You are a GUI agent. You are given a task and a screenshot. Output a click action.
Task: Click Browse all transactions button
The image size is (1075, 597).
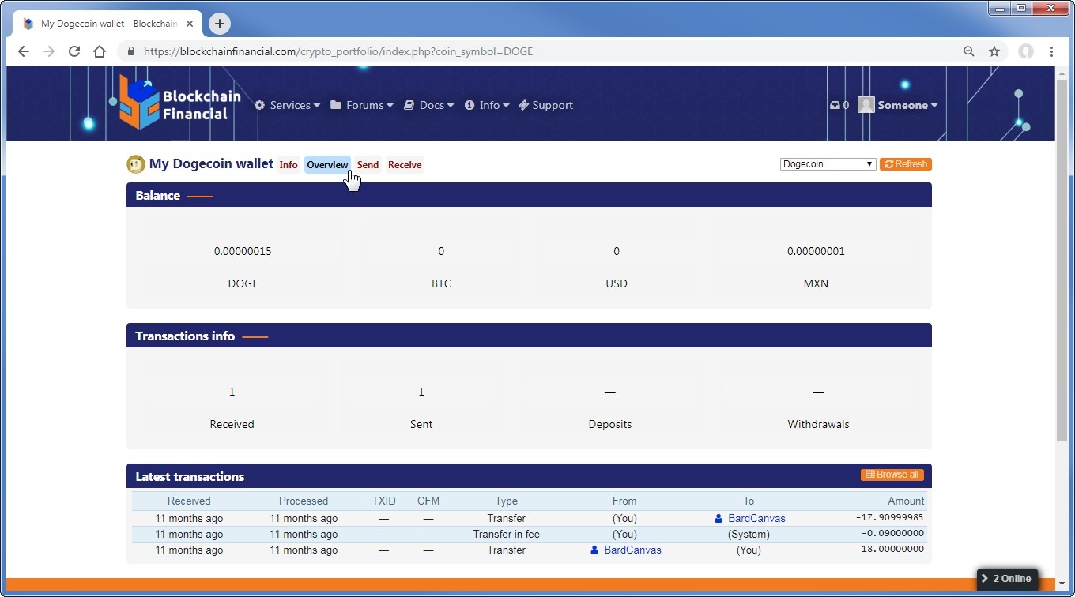tap(892, 475)
